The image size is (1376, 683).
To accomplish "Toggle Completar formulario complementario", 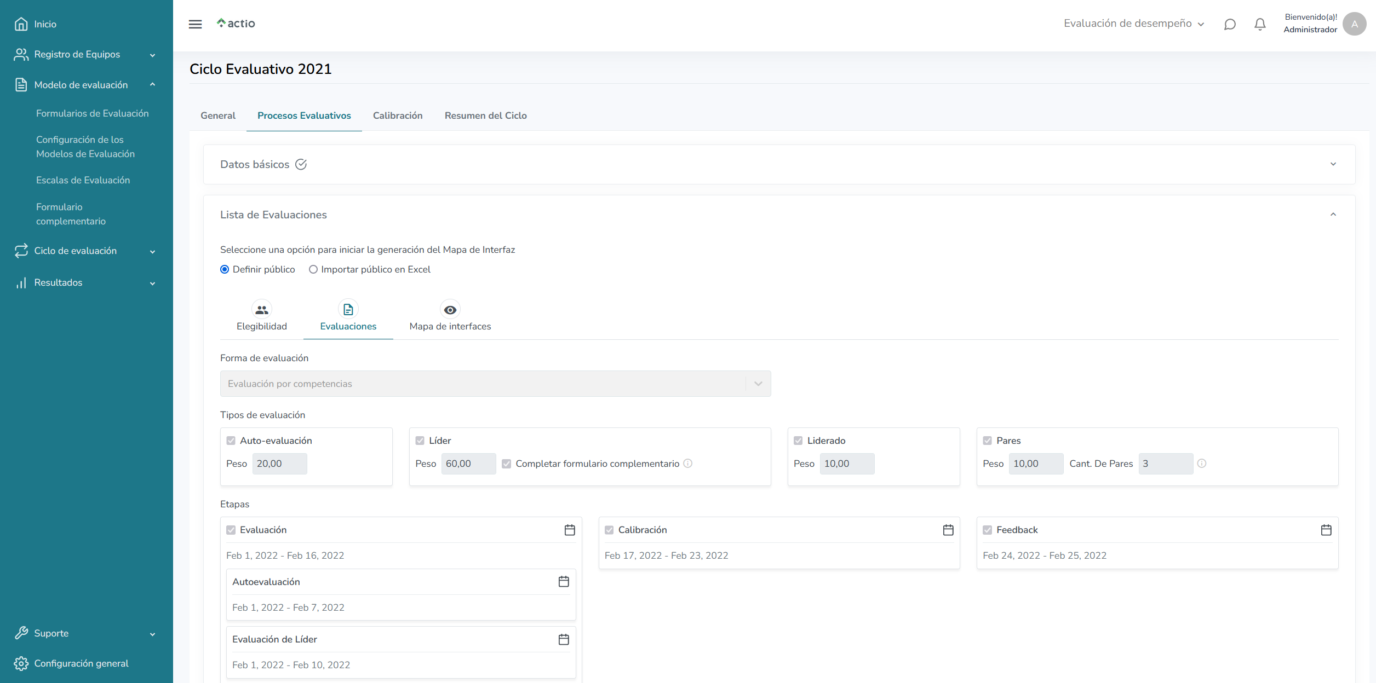I will (507, 464).
